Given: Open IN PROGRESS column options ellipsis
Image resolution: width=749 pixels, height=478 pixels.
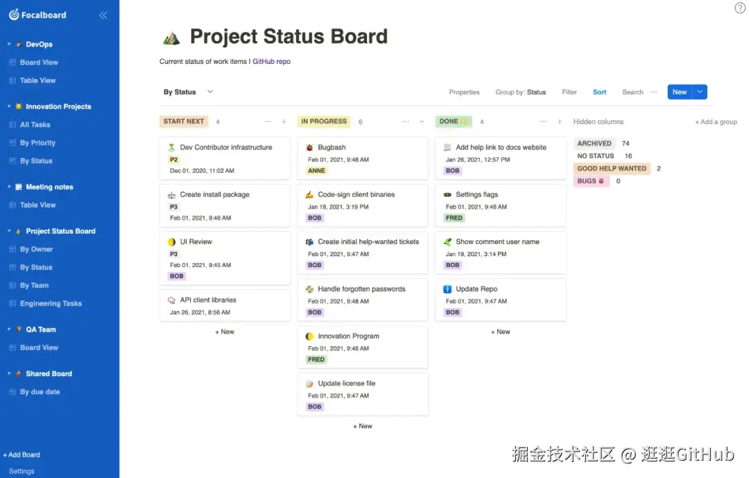Looking at the screenshot, I should point(406,122).
